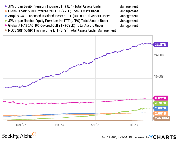
Task: Click the green JEPQ legend dot
Action: pyautogui.click(x=6, y=21)
